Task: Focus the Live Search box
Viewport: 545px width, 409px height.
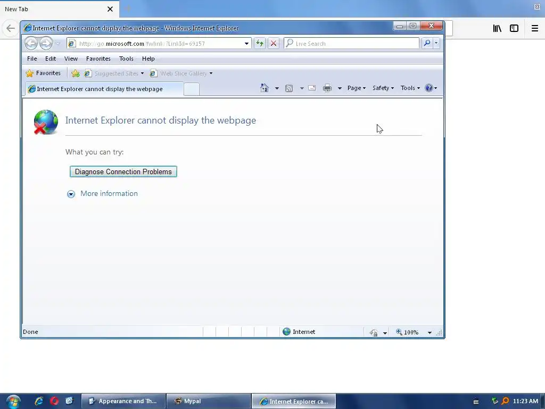Action: pos(351,44)
